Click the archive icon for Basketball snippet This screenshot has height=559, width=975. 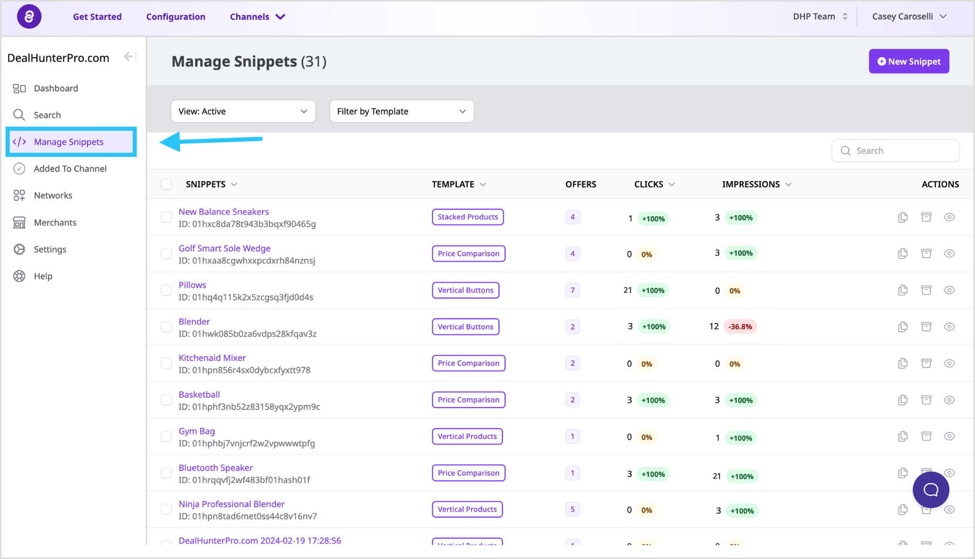click(926, 400)
